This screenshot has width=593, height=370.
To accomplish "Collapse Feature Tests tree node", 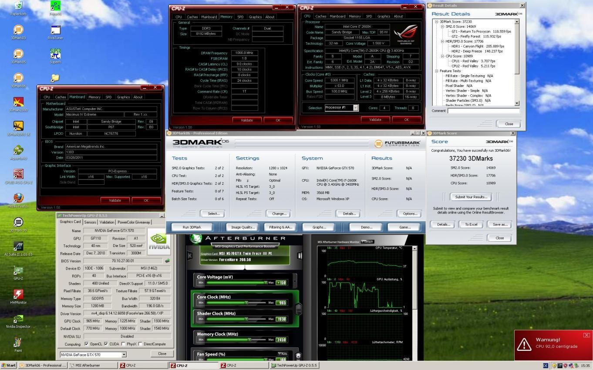I will pyautogui.click(x=438, y=71).
